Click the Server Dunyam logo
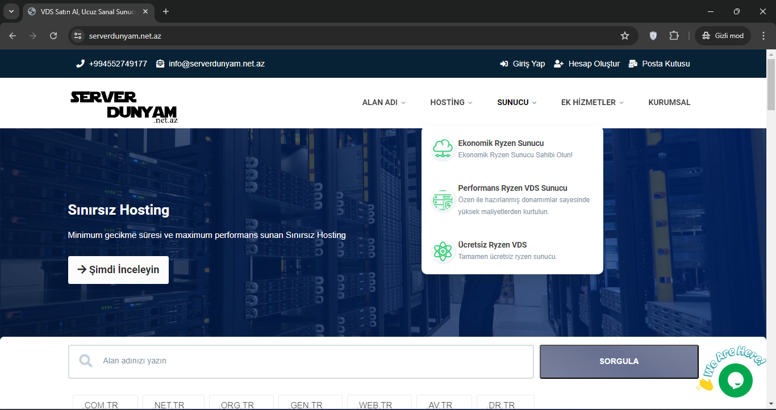 coord(124,107)
